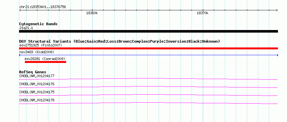Select the Cytogenetic Bands track title

pyautogui.click(x=38, y=24)
